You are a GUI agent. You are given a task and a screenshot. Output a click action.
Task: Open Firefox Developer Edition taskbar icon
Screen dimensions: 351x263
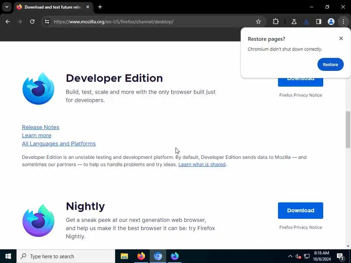(174, 256)
